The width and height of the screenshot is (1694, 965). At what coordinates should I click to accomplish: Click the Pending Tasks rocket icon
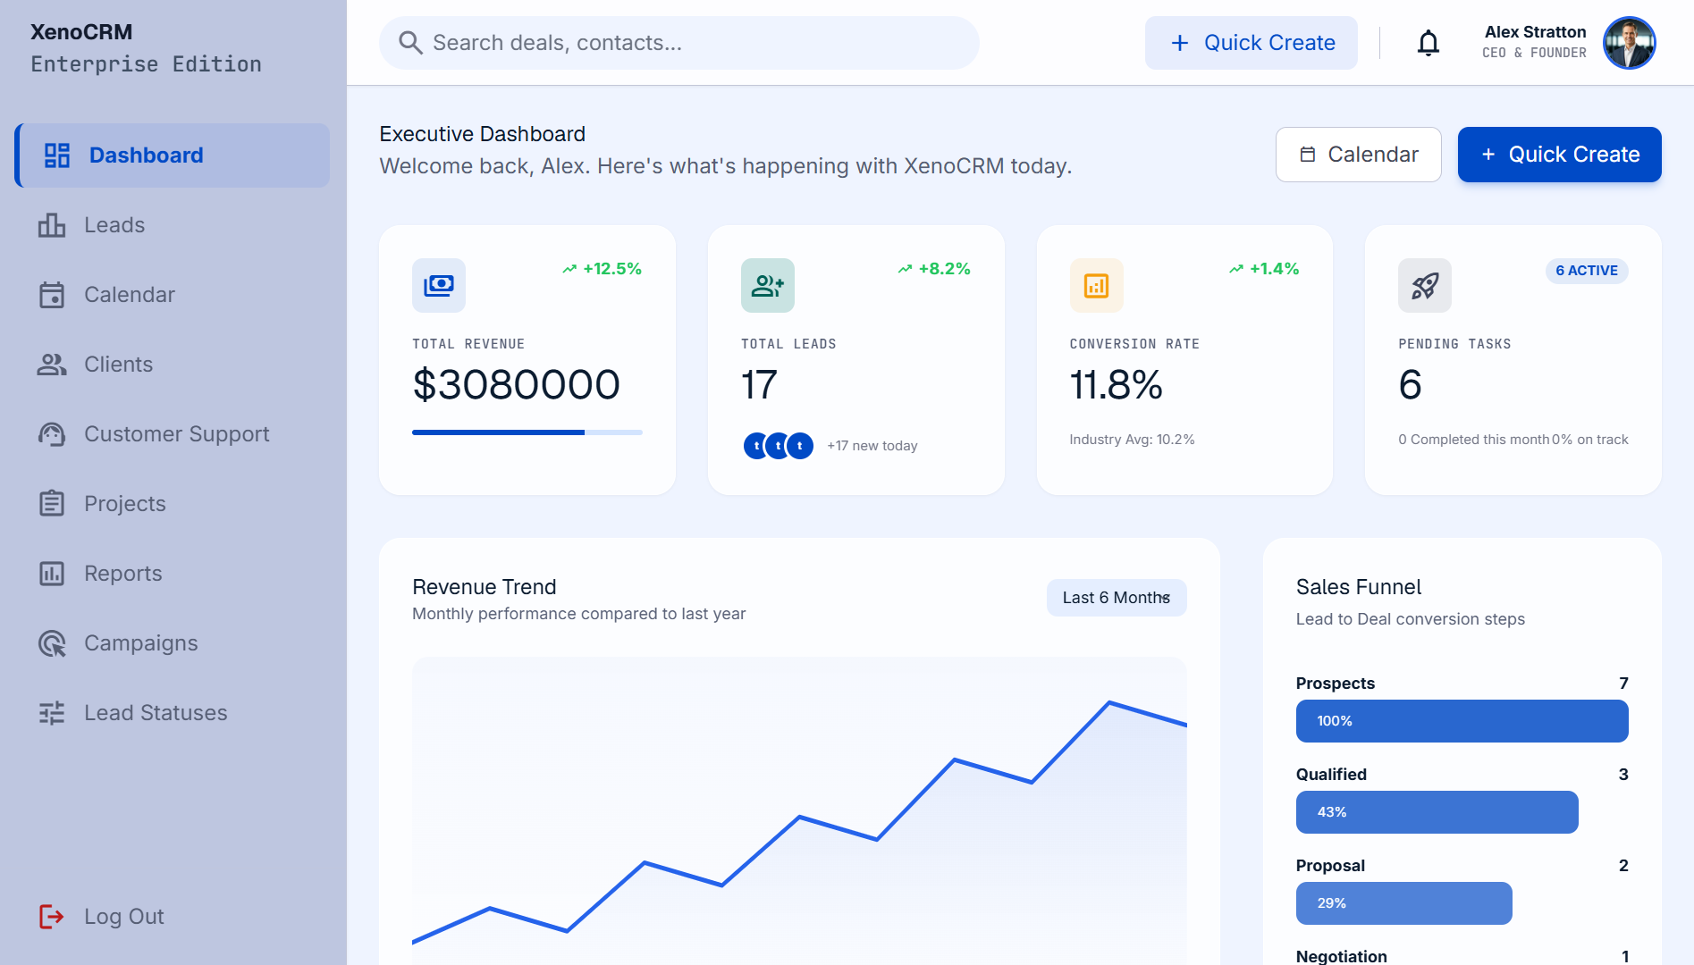tap(1425, 285)
